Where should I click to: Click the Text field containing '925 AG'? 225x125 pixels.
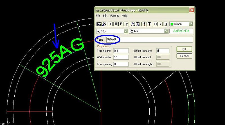click(150, 40)
